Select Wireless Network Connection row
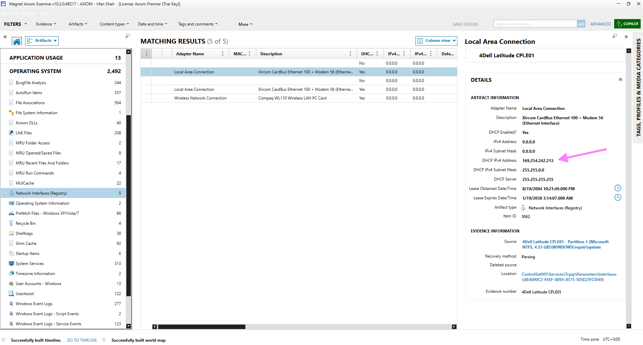This screenshot has height=345, width=643. pyautogui.click(x=299, y=98)
